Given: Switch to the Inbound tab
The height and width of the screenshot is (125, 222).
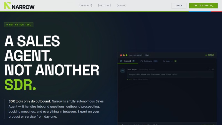Looking at the screenshot, I should [x=128, y=61].
